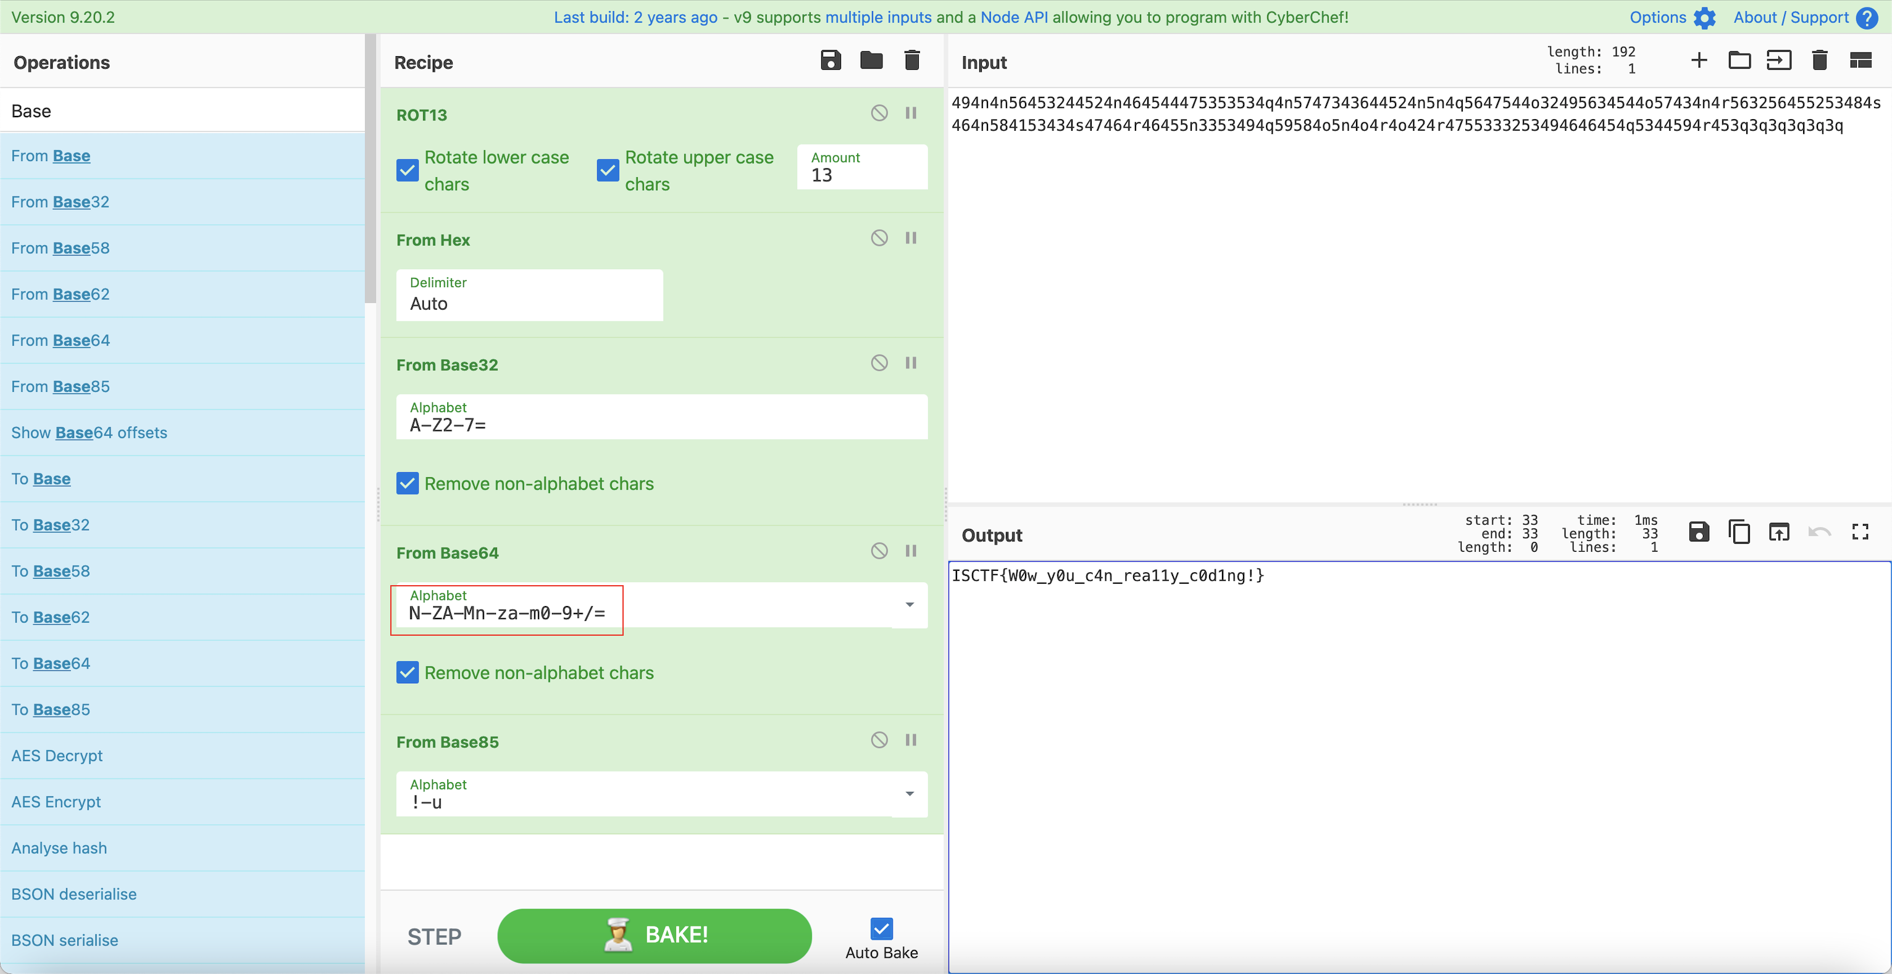Click the STEP button
The image size is (1892, 974).
[x=434, y=936]
